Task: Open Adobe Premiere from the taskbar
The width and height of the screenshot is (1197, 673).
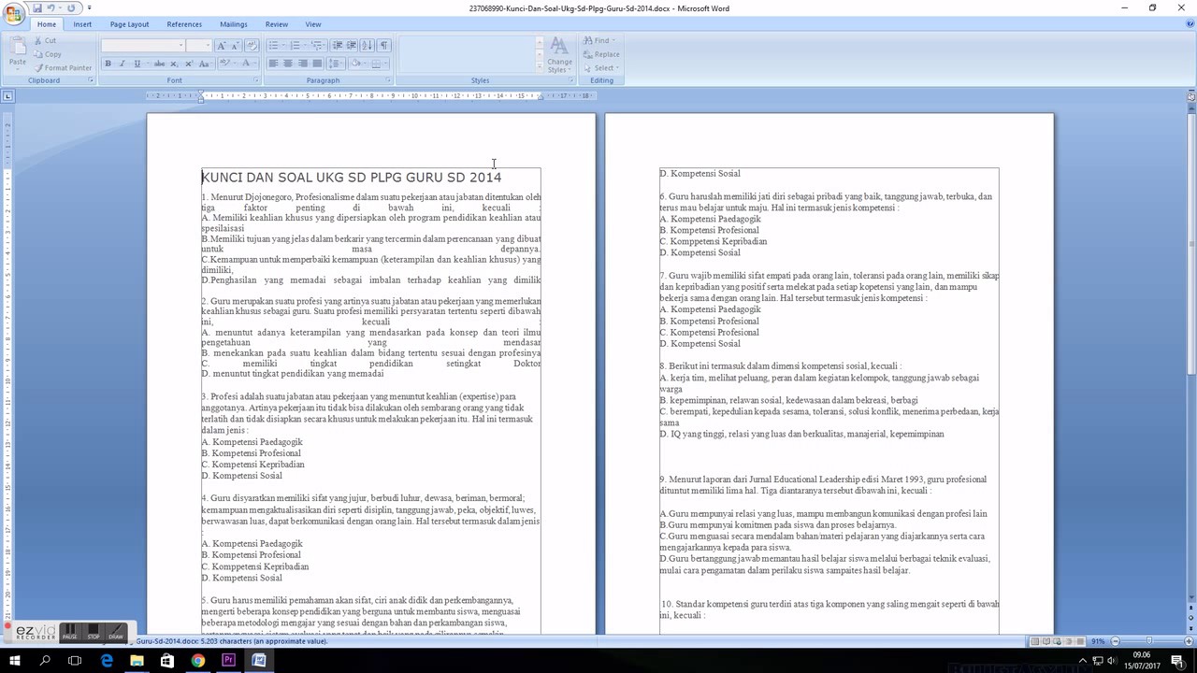Action: [228, 661]
